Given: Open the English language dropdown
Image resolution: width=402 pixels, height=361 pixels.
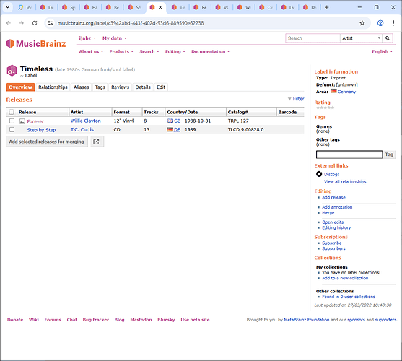Looking at the screenshot, I should [x=382, y=51].
